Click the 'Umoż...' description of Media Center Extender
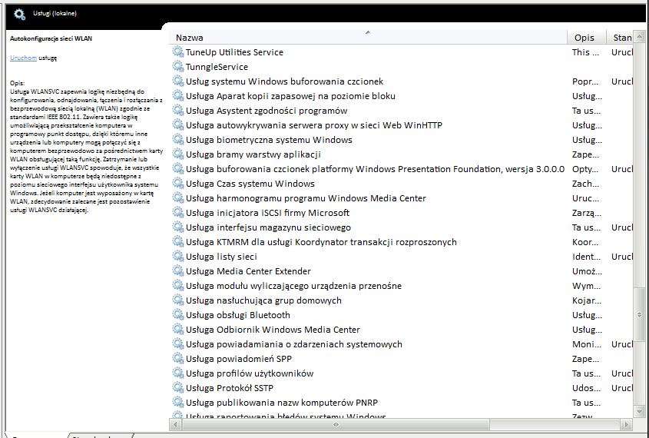 coord(587,271)
